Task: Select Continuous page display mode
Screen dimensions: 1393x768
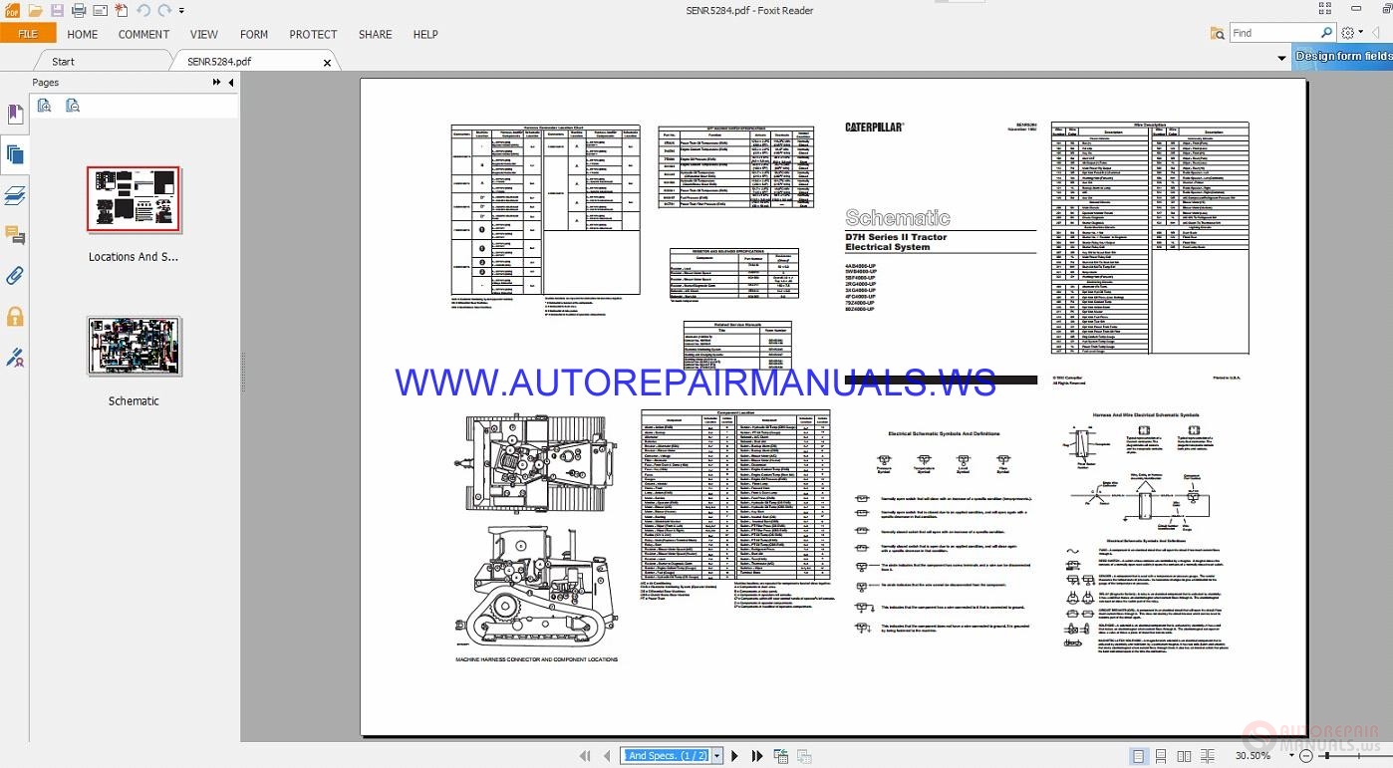Action: [x=1162, y=756]
